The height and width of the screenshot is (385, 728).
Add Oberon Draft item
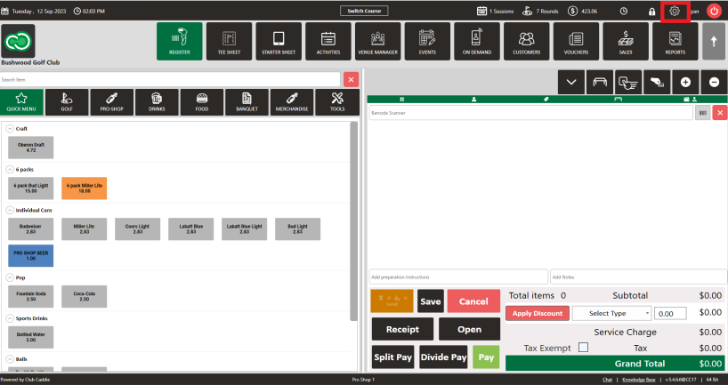point(30,148)
